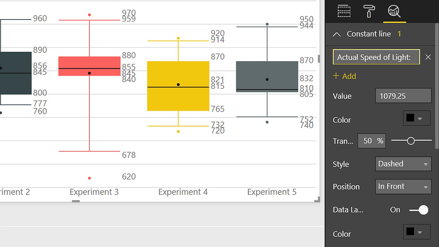Select the red Experiment 3 box
Screen dimensions: 439x247
(89, 63)
